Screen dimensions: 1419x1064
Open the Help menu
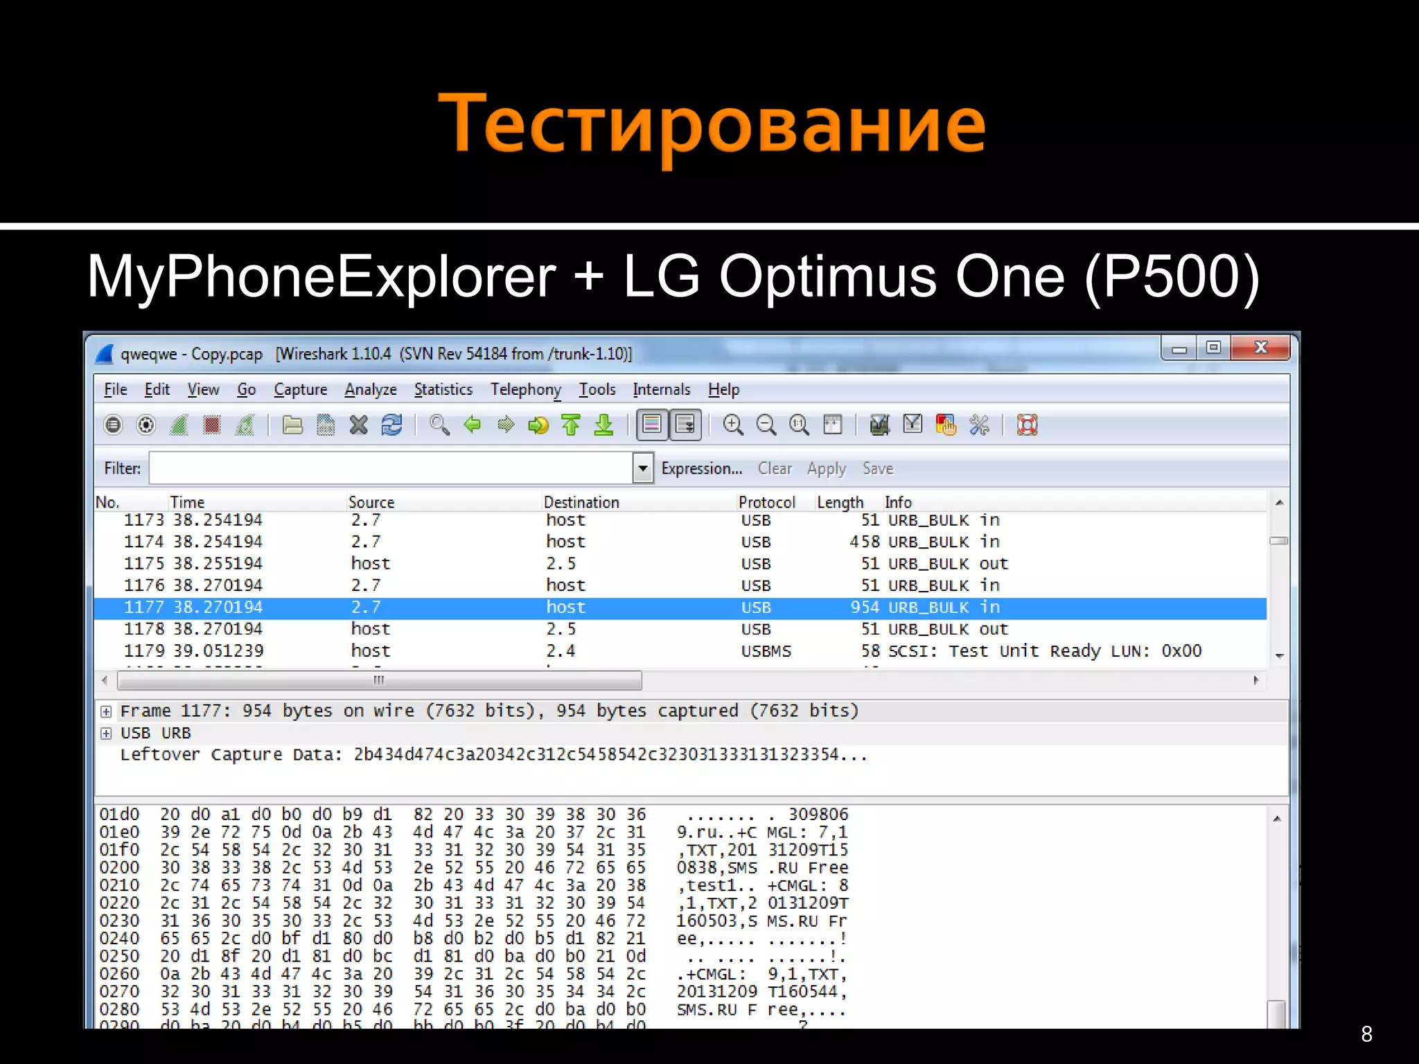pos(724,389)
